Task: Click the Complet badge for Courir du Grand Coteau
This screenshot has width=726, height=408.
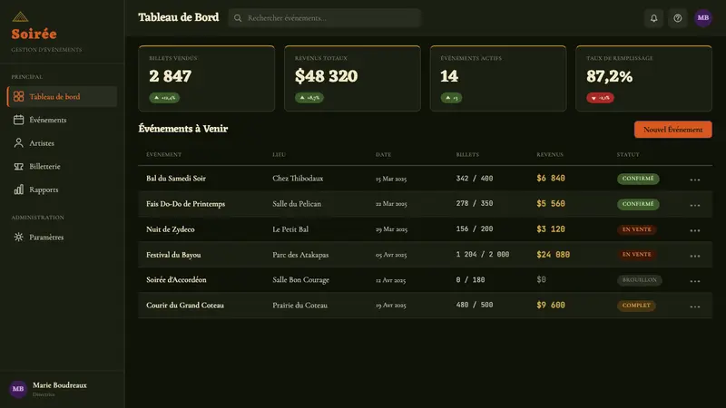Action: pyautogui.click(x=636, y=306)
